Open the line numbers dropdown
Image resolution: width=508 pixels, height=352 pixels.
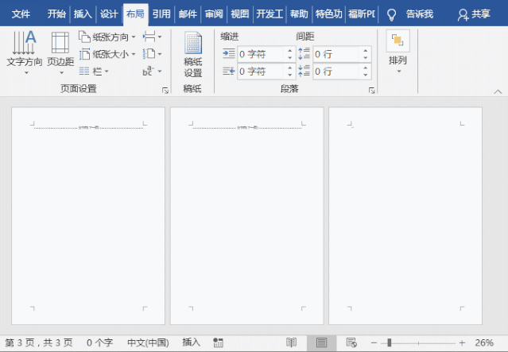[x=153, y=54]
